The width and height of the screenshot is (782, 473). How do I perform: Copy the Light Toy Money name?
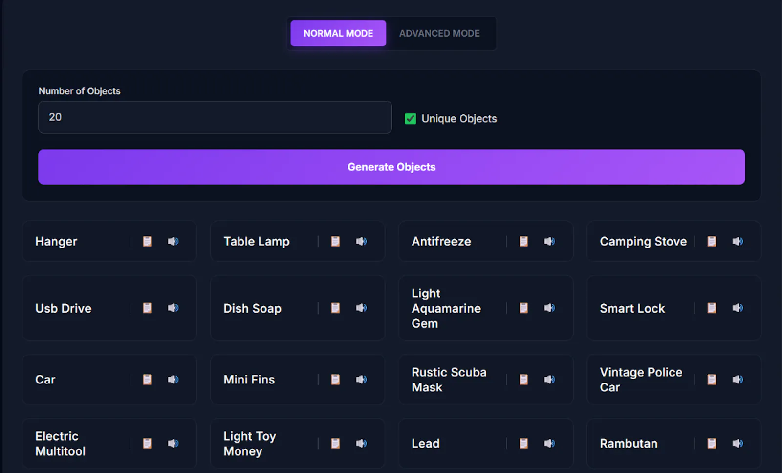pyautogui.click(x=335, y=443)
